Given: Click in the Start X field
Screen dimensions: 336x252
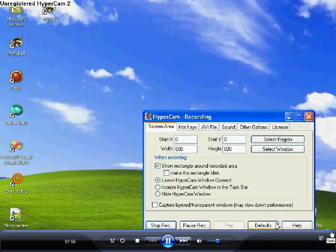Looking at the screenshot, I should point(186,139).
